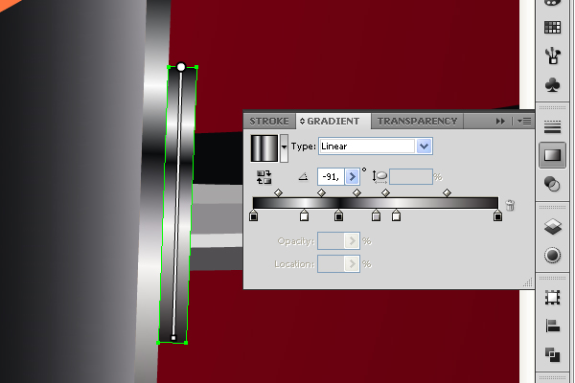
Task: Click the angle field showing -91
Action: tap(331, 177)
